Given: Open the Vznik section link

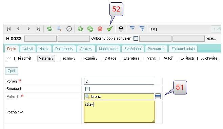Looking at the screenshot, I should click(151, 58).
